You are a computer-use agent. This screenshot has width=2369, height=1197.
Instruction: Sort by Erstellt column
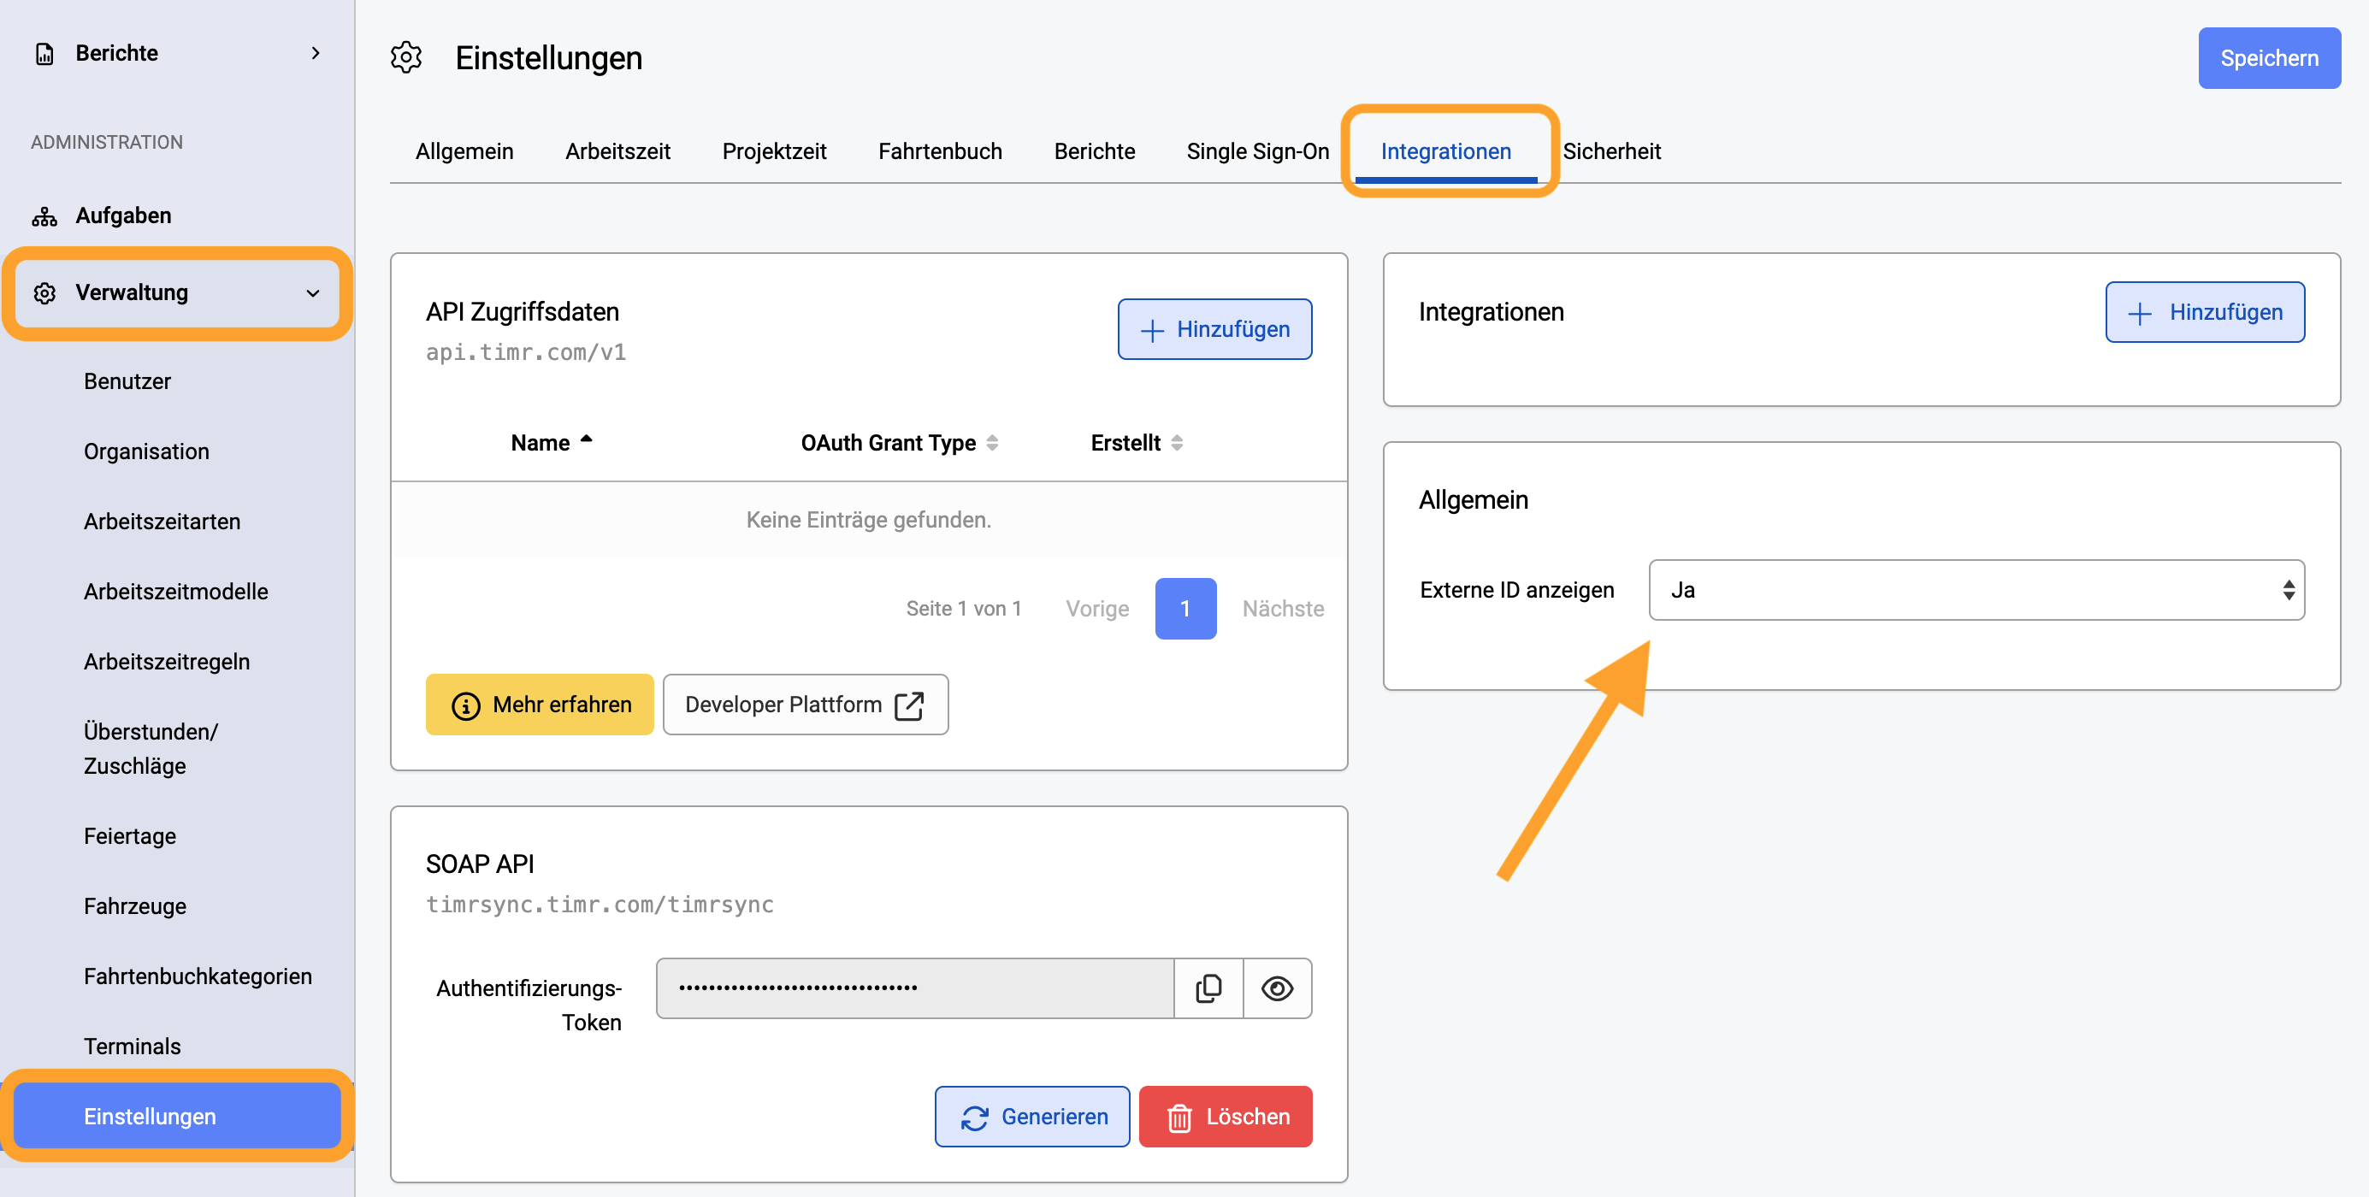tap(1125, 443)
